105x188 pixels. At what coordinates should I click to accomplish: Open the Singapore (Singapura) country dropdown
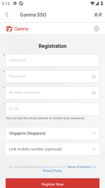[x=52, y=134]
